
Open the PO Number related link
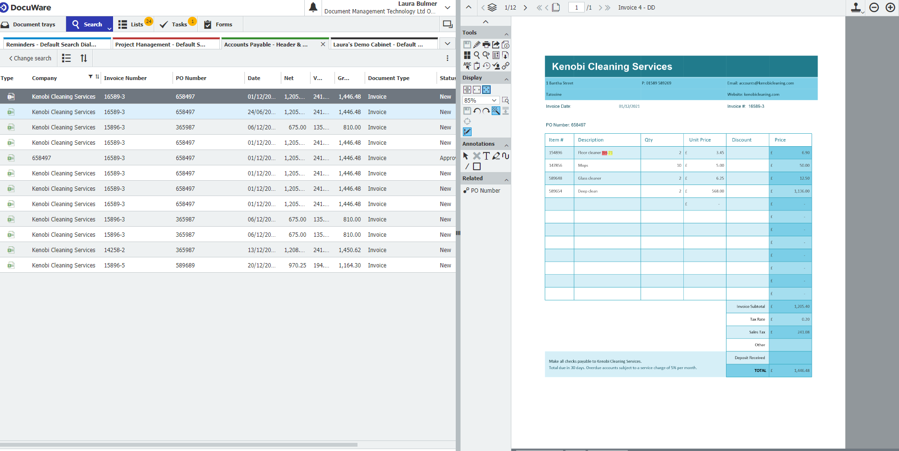(485, 190)
